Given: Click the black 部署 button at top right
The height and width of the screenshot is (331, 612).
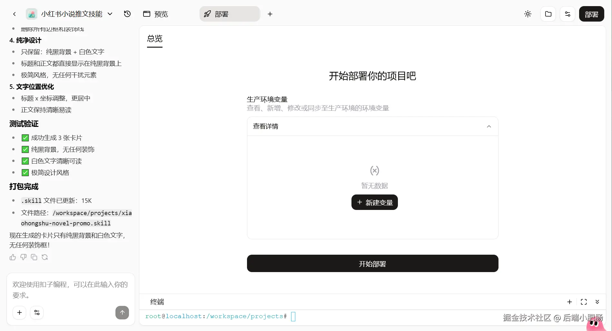Looking at the screenshot, I should (591, 14).
